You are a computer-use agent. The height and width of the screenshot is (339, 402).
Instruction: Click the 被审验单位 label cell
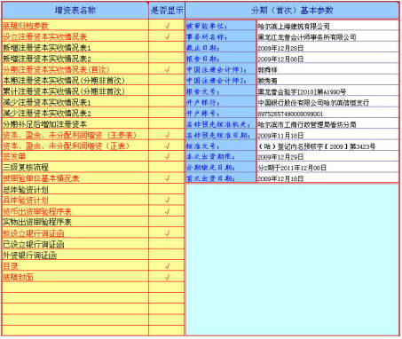(221, 26)
